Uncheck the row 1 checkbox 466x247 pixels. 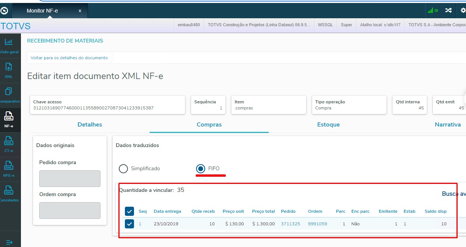(129, 224)
